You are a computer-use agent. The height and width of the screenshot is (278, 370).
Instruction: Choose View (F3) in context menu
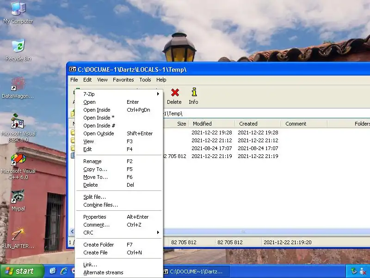click(119, 141)
